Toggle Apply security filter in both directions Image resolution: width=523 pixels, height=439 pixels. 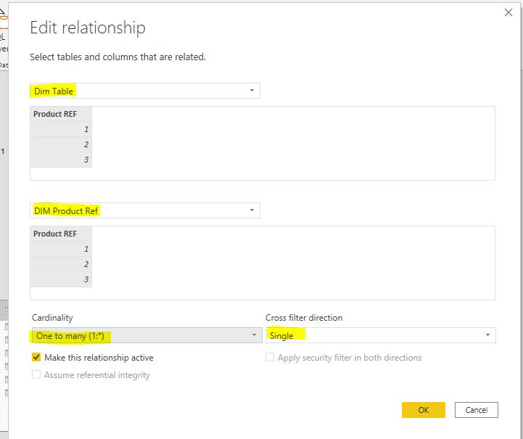270,357
